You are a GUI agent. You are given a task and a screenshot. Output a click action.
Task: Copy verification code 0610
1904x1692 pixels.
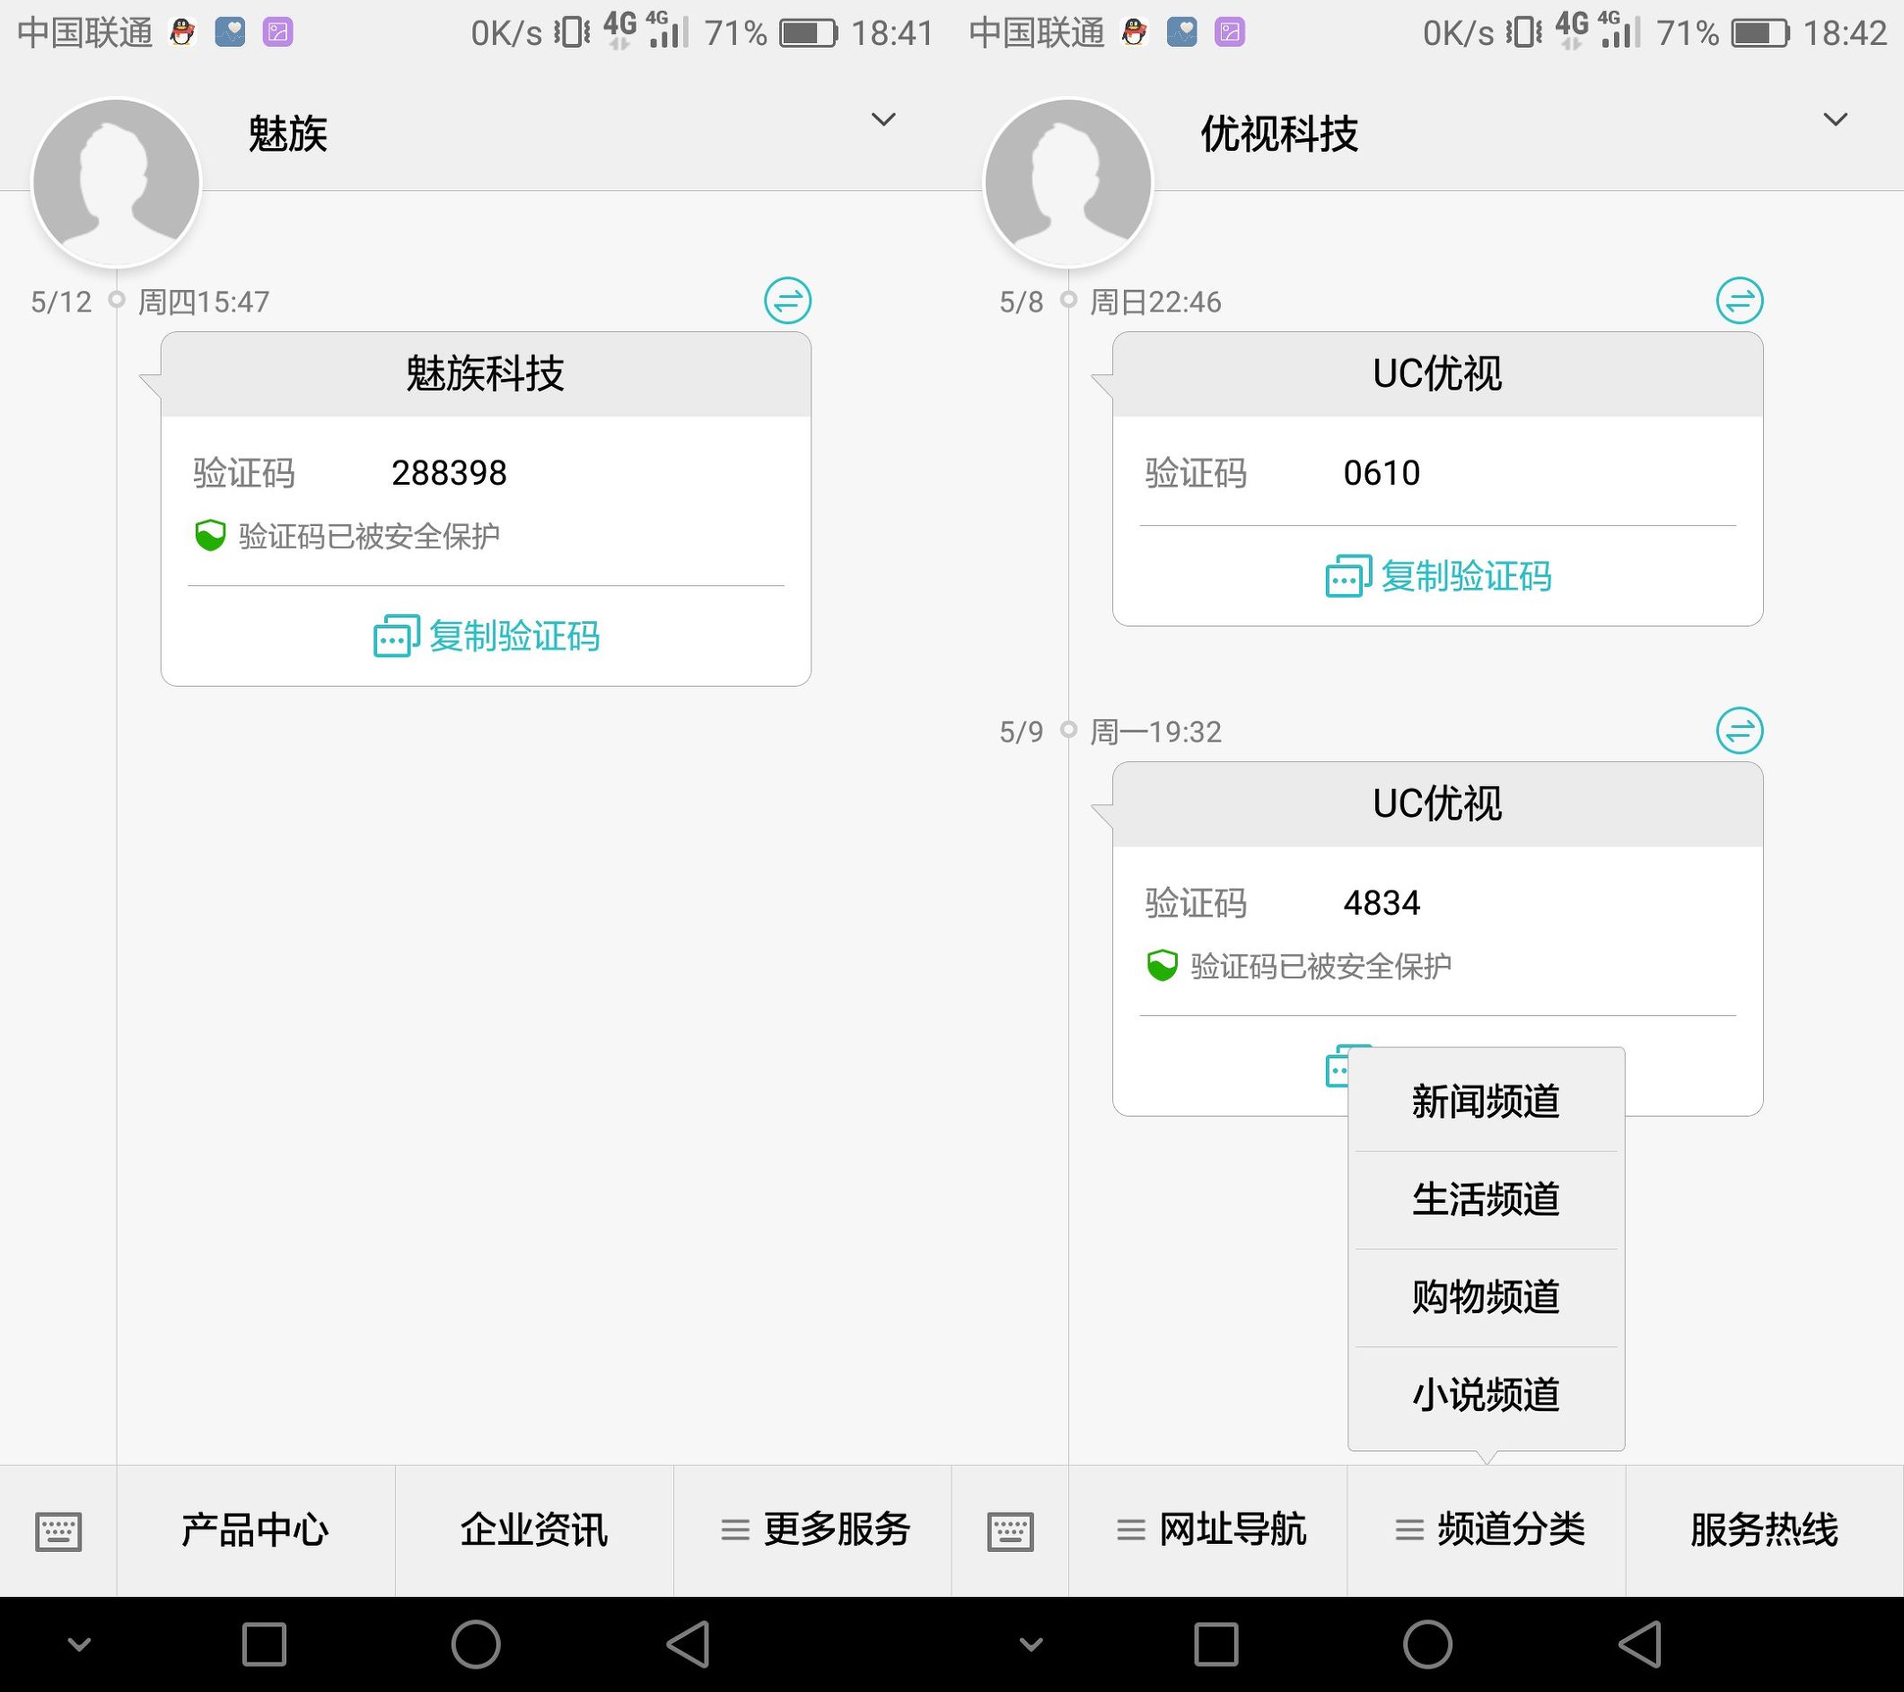(x=1438, y=576)
